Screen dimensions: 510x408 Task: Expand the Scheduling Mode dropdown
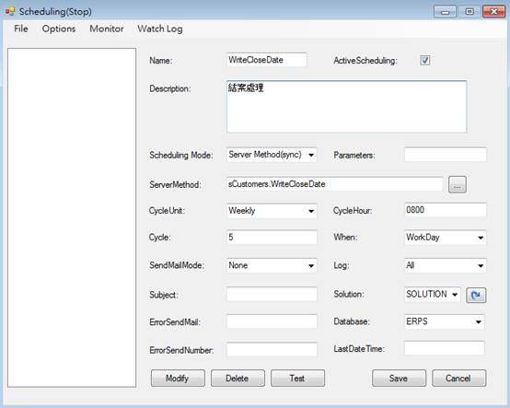coord(272,155)
